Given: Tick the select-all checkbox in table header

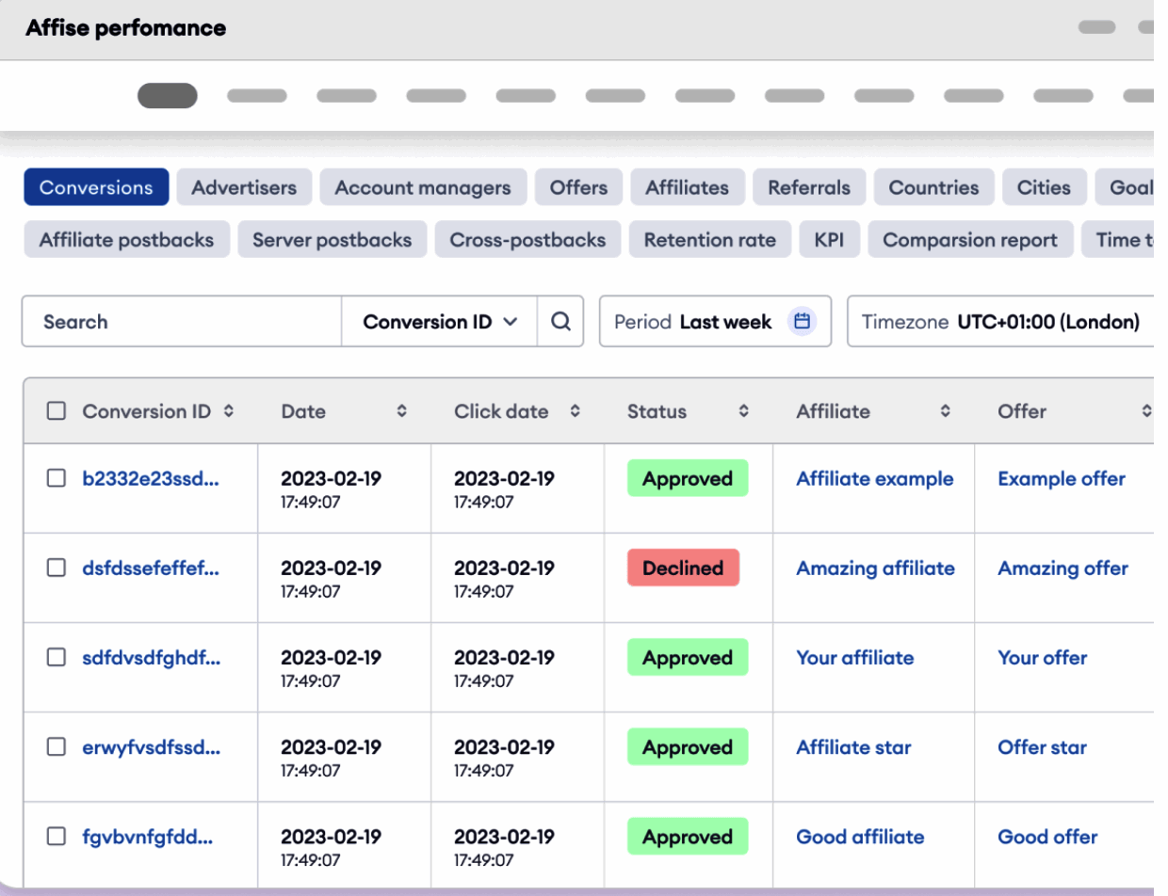Looking at the screenshot, I should (x=57, y=411).
